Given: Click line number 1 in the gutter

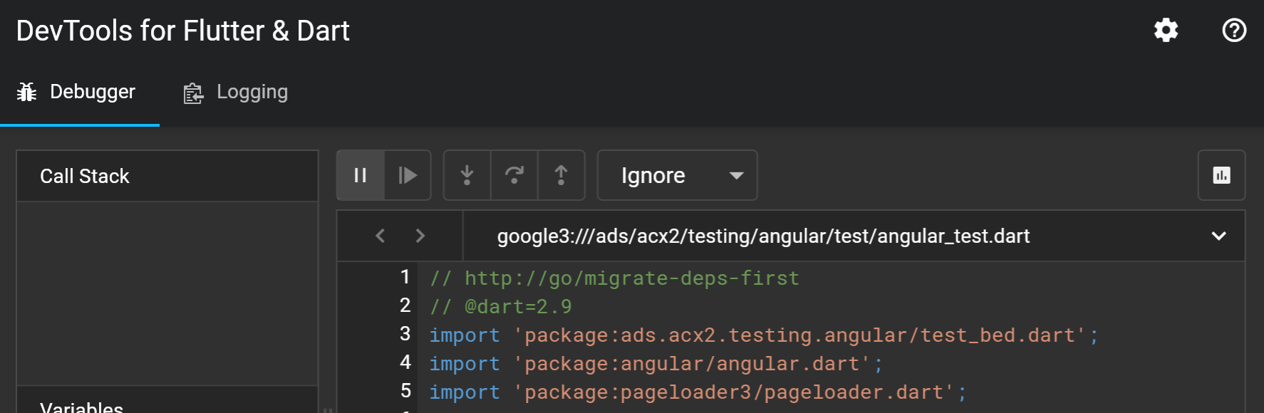Looking at the screenshot, I should [405, 277].
